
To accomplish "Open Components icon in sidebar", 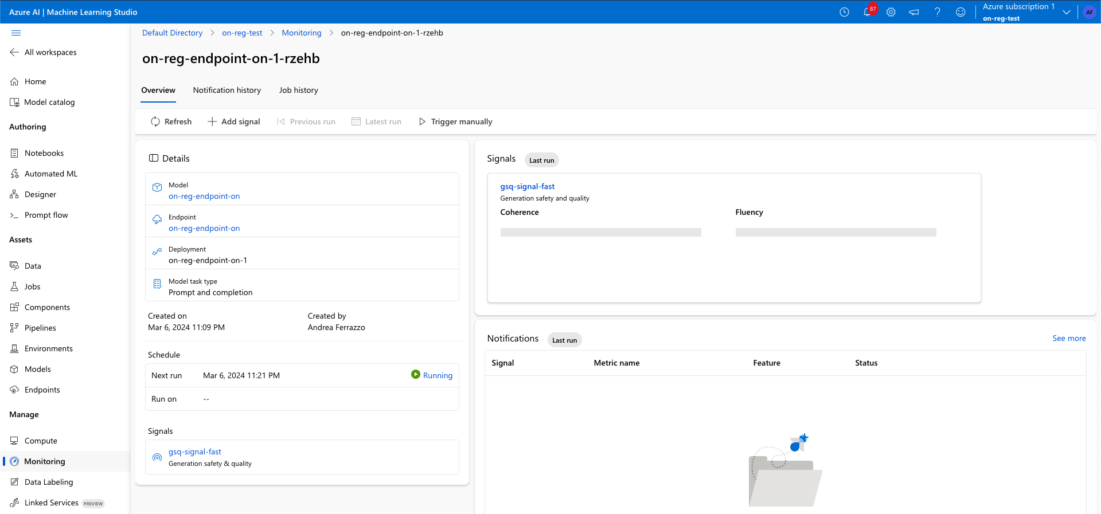I will (x=14, y=307).
